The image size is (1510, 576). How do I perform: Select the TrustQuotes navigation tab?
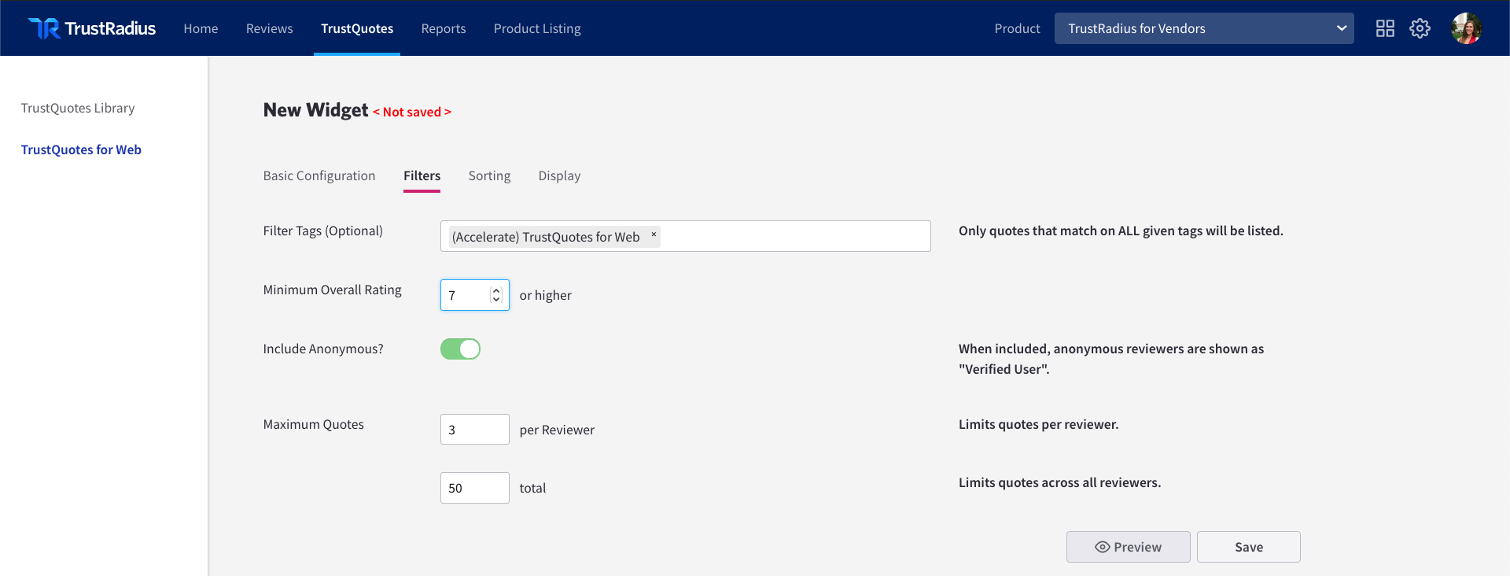(x=357, y=28)
